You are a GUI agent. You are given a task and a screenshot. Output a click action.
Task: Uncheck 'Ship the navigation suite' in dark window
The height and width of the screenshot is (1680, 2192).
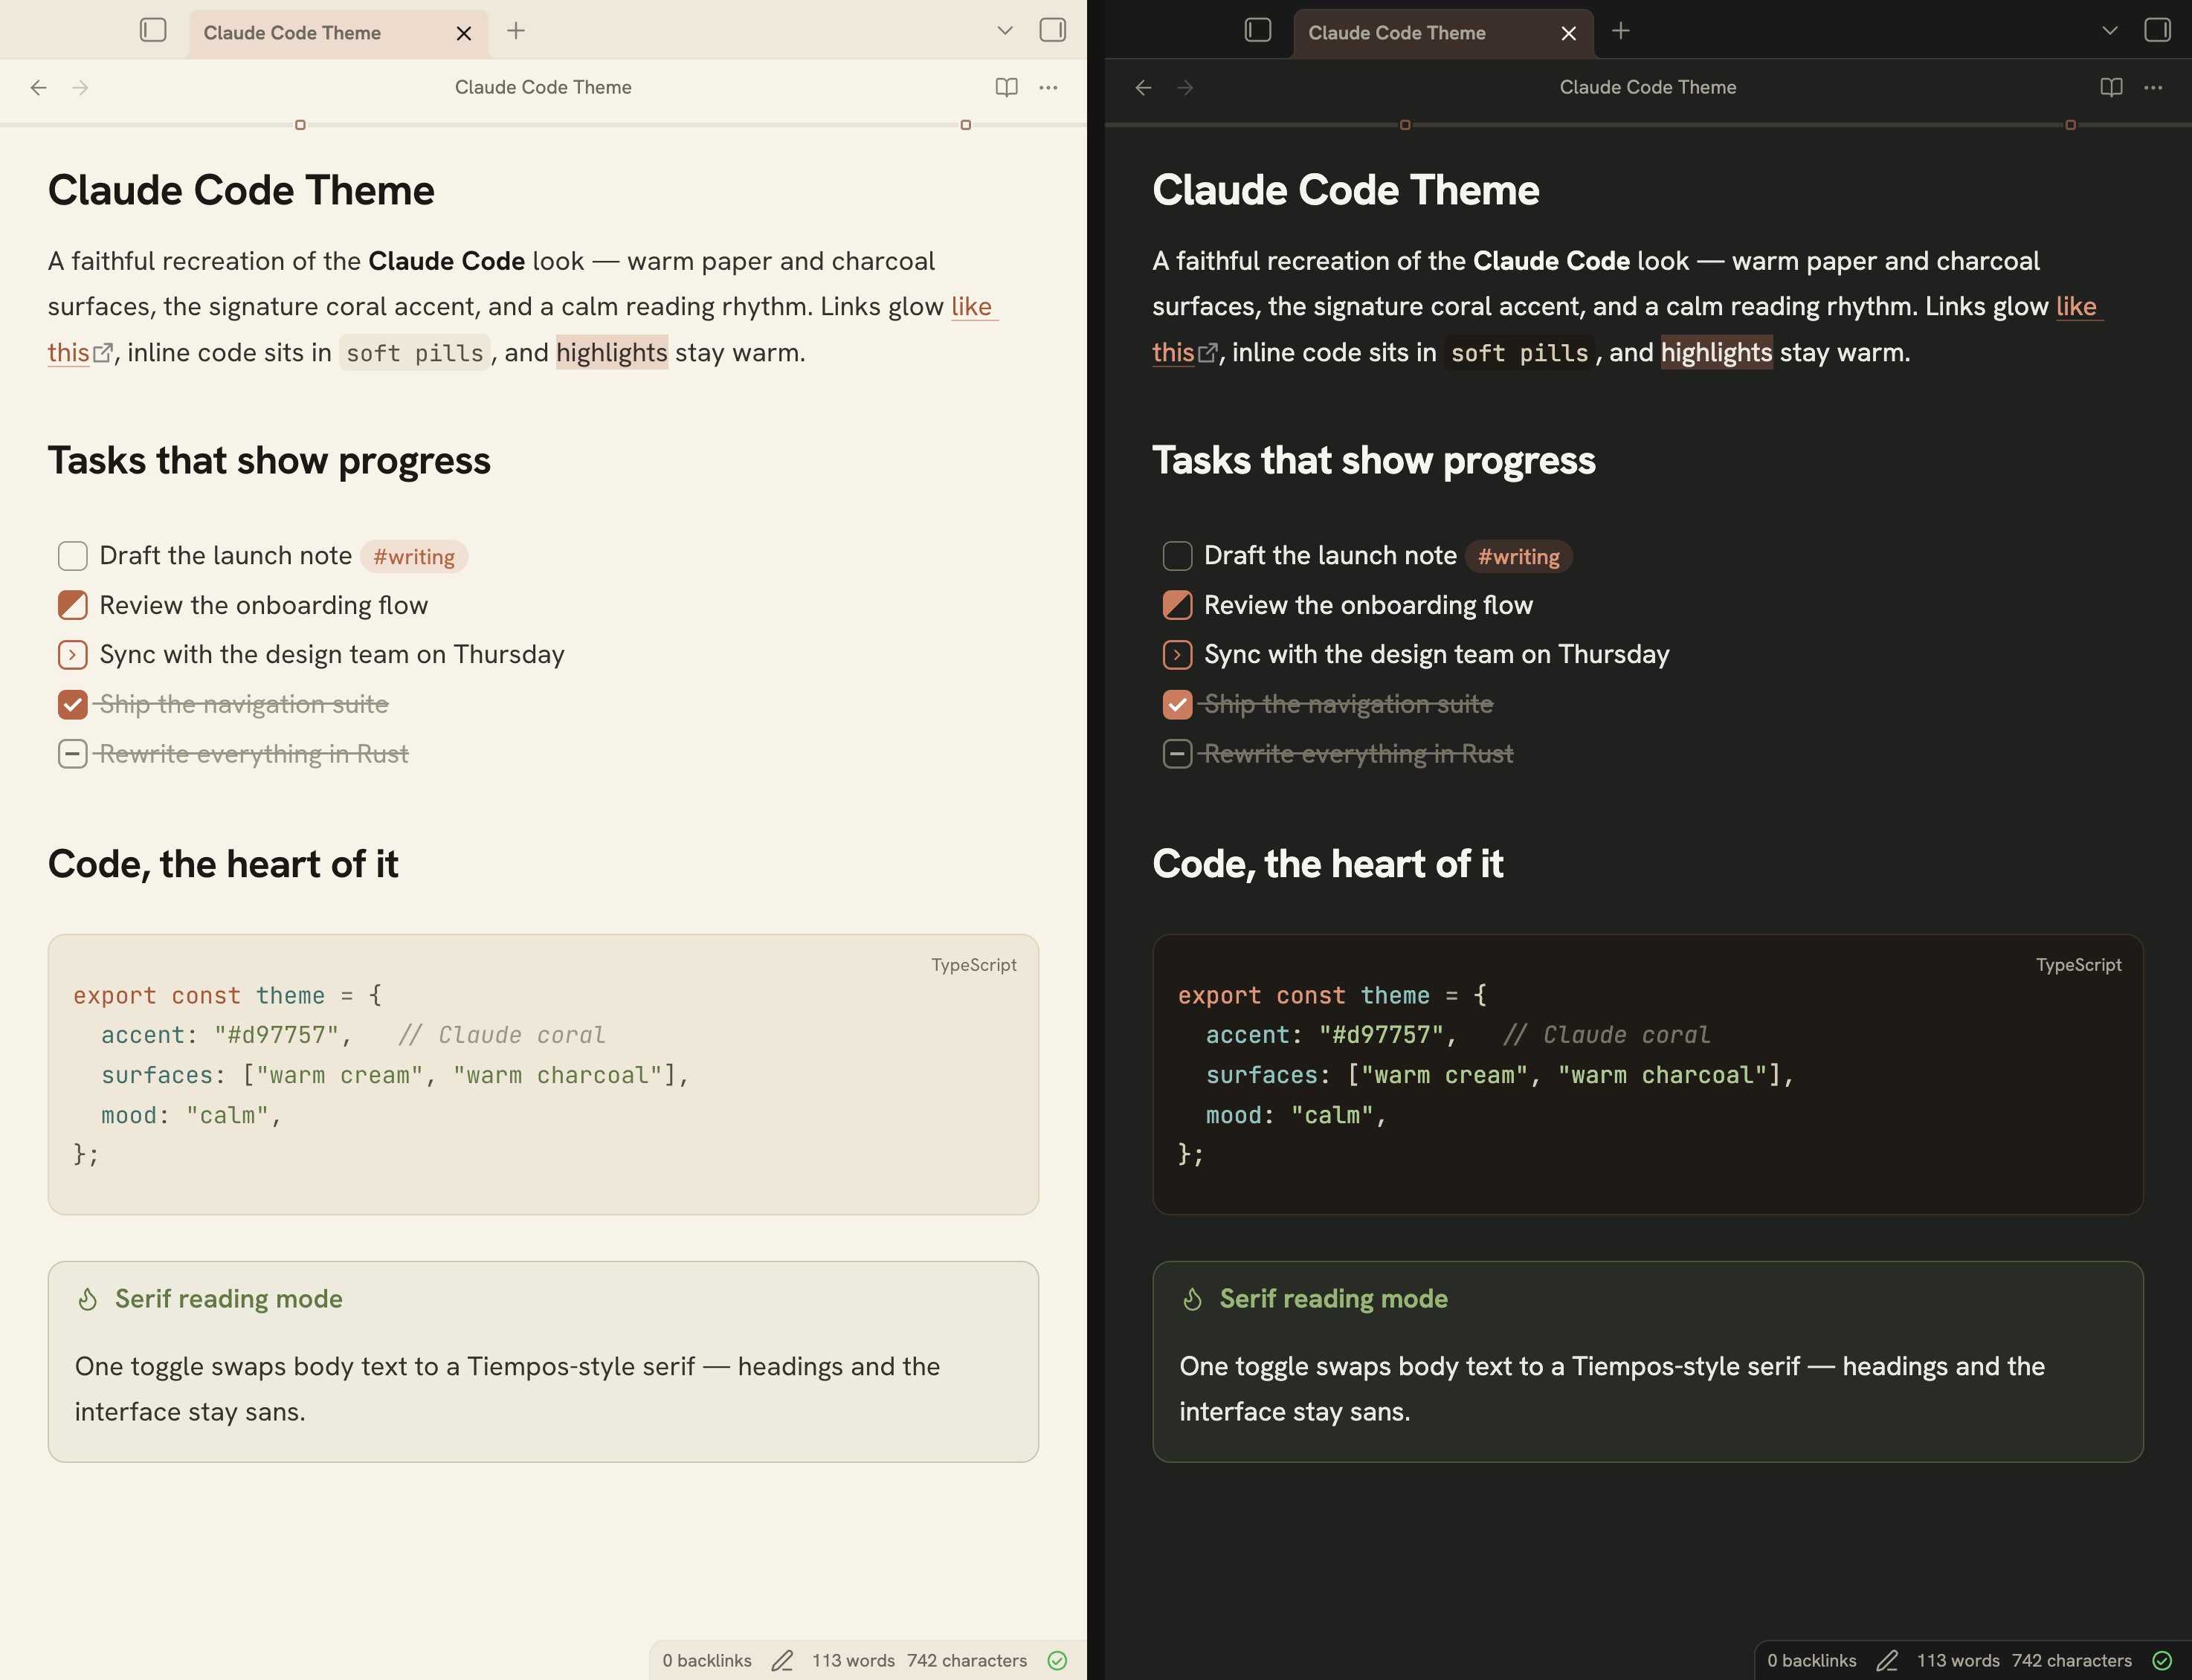point(1178,705)
